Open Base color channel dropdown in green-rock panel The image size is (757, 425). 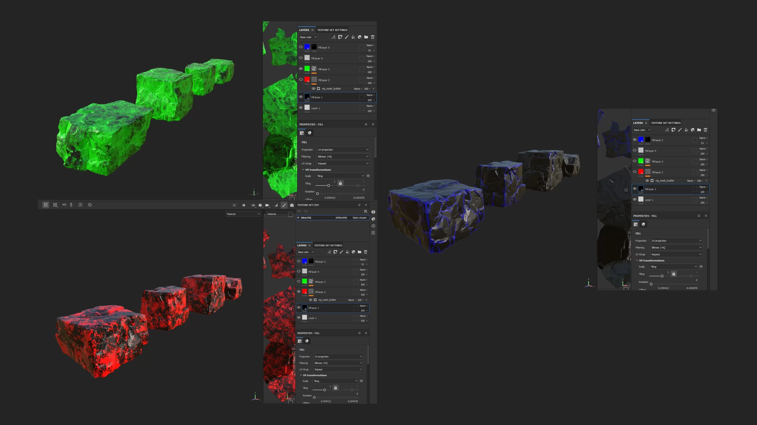click(x=308, y=37)
